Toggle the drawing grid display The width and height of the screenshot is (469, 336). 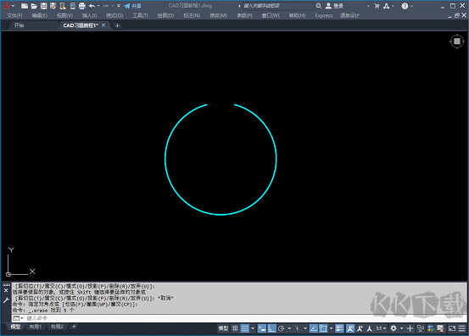[x=235, y=328]
